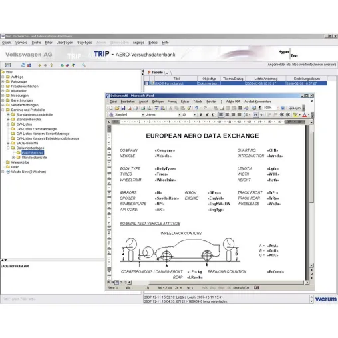The height and width of the screenshot is (338, 338).
Task: Click the tree structure icon beside refresh
Action: coord(29,65)
